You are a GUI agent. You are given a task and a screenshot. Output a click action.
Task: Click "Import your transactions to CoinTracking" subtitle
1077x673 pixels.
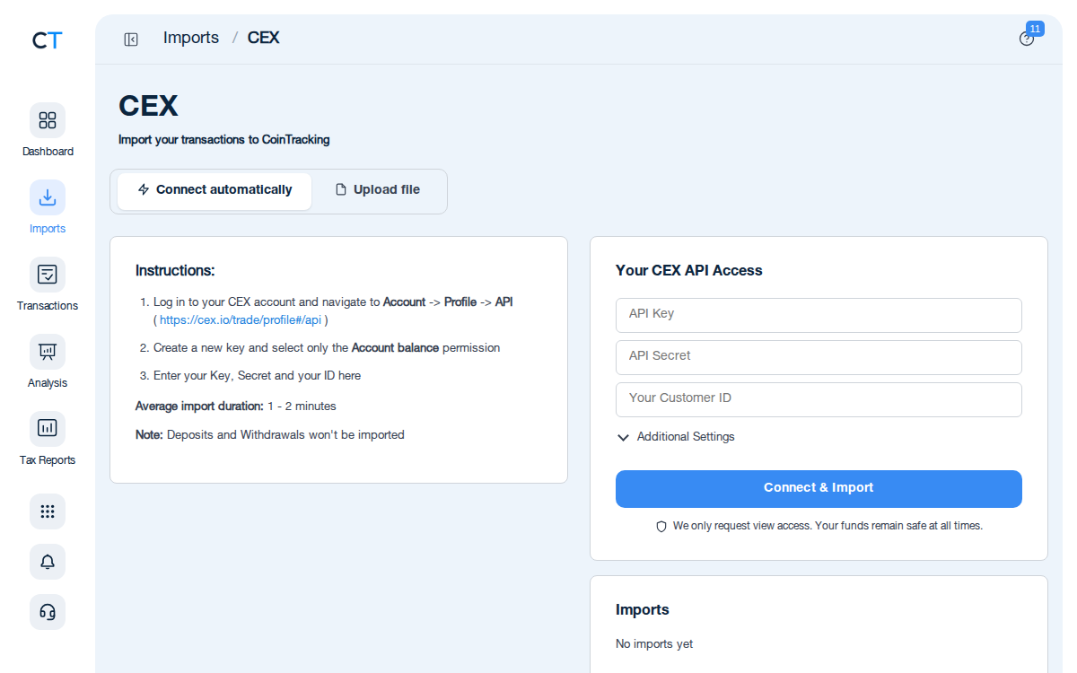click(x=224, y=140)
